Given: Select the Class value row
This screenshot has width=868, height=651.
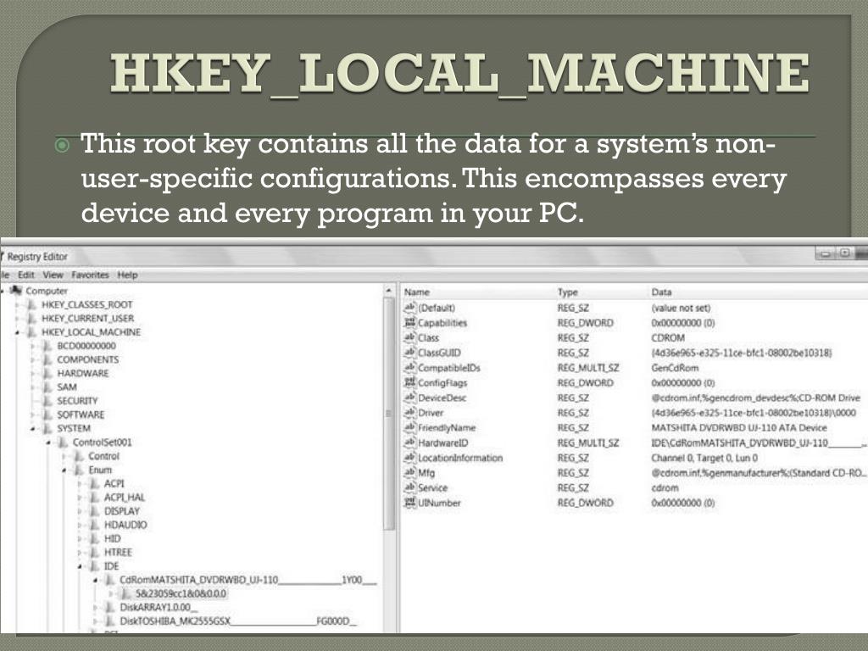Looking at the screenshot, I should (x=634, y=337).
